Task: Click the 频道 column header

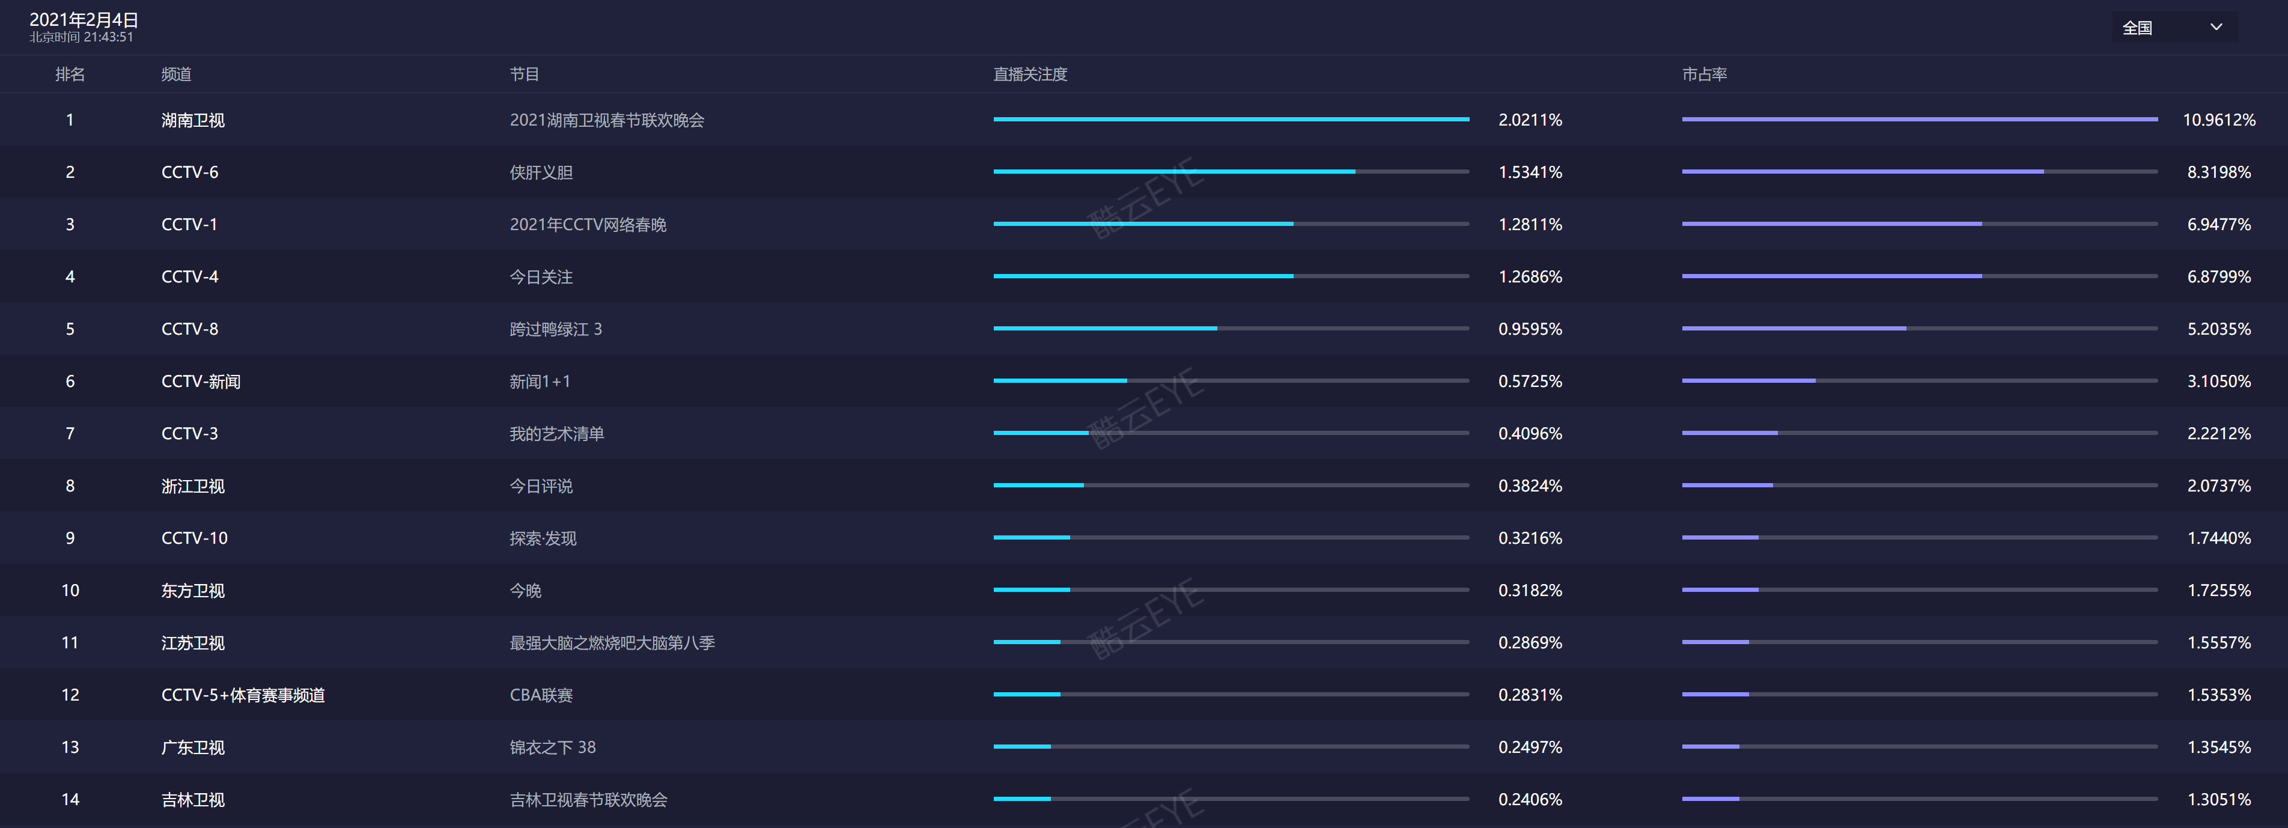Action: pos(176,75)
